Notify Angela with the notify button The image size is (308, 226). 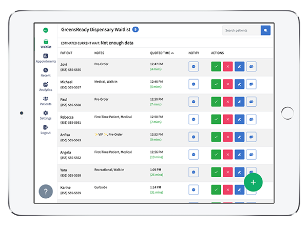[194, 155]
